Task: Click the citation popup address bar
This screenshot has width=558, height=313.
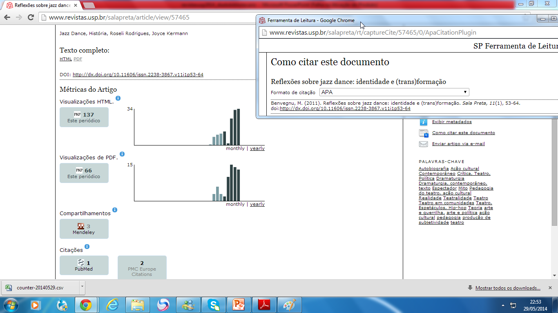Action: (x=408, y=33)
